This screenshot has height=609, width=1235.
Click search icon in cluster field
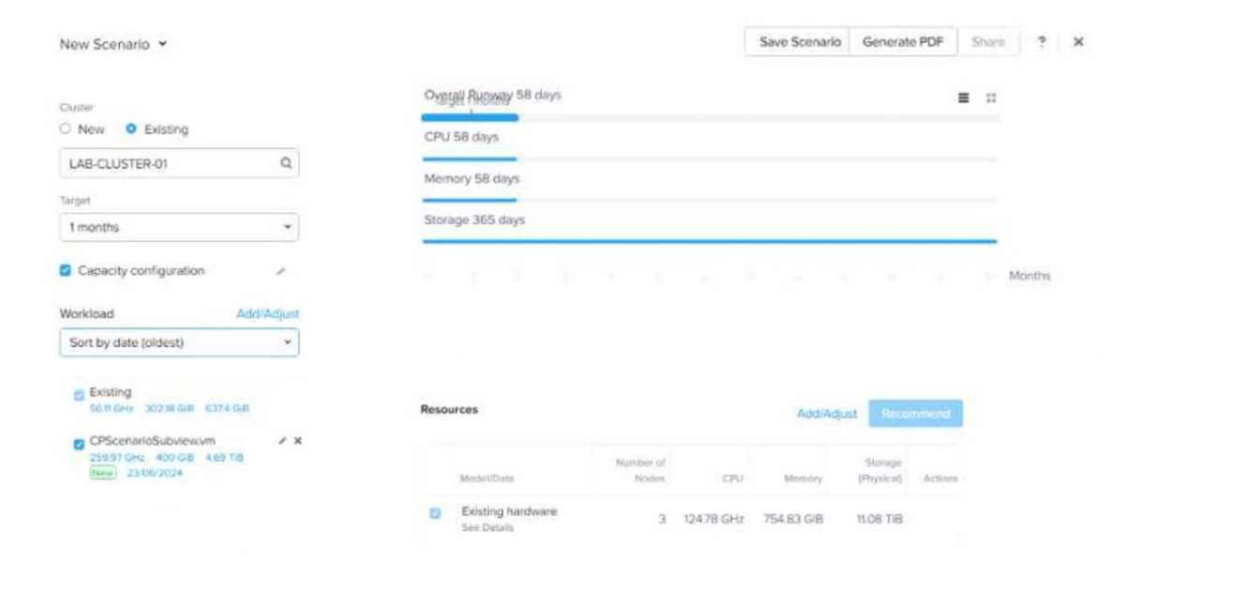[286, 163]
